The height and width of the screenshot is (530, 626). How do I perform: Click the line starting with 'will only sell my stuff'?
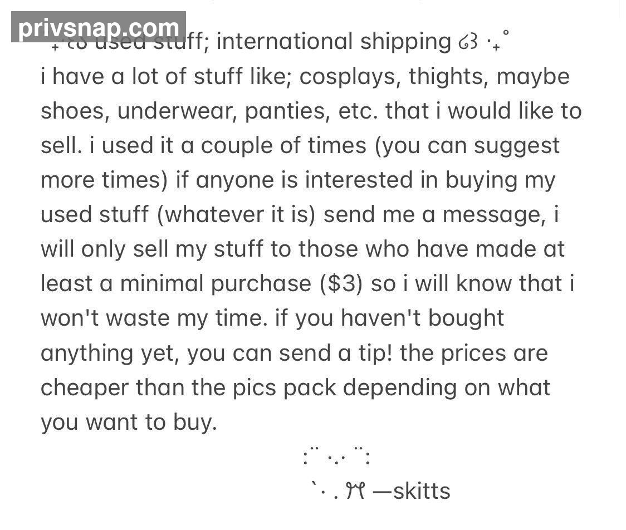[x=302, y=249]
